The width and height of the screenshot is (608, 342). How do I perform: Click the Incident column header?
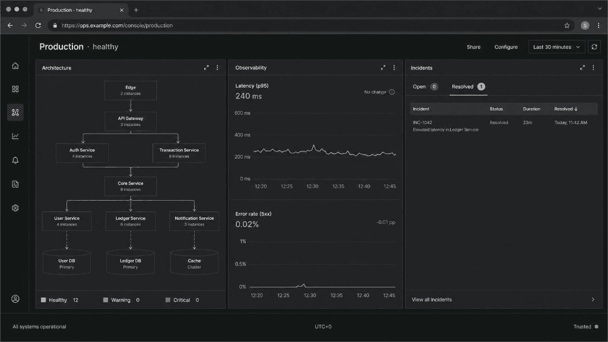coord(421,109)
